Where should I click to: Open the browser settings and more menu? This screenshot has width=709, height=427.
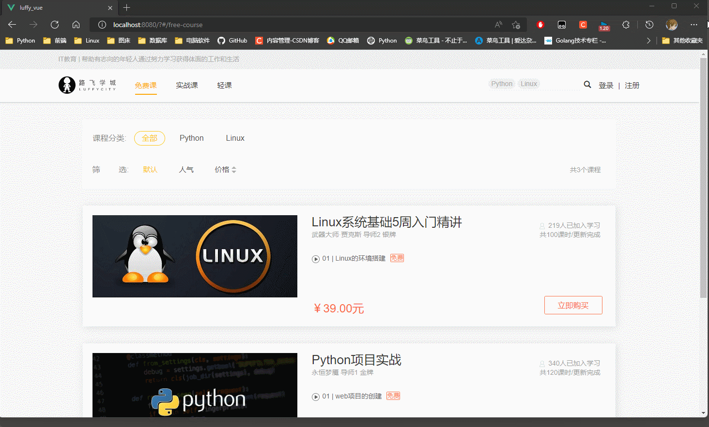(694, 25)
